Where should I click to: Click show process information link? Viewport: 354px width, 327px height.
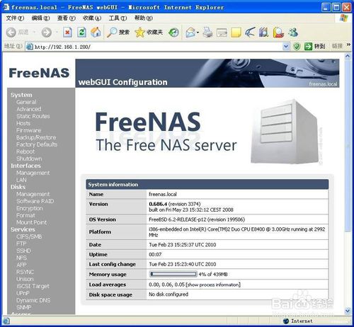pos(213,285)
